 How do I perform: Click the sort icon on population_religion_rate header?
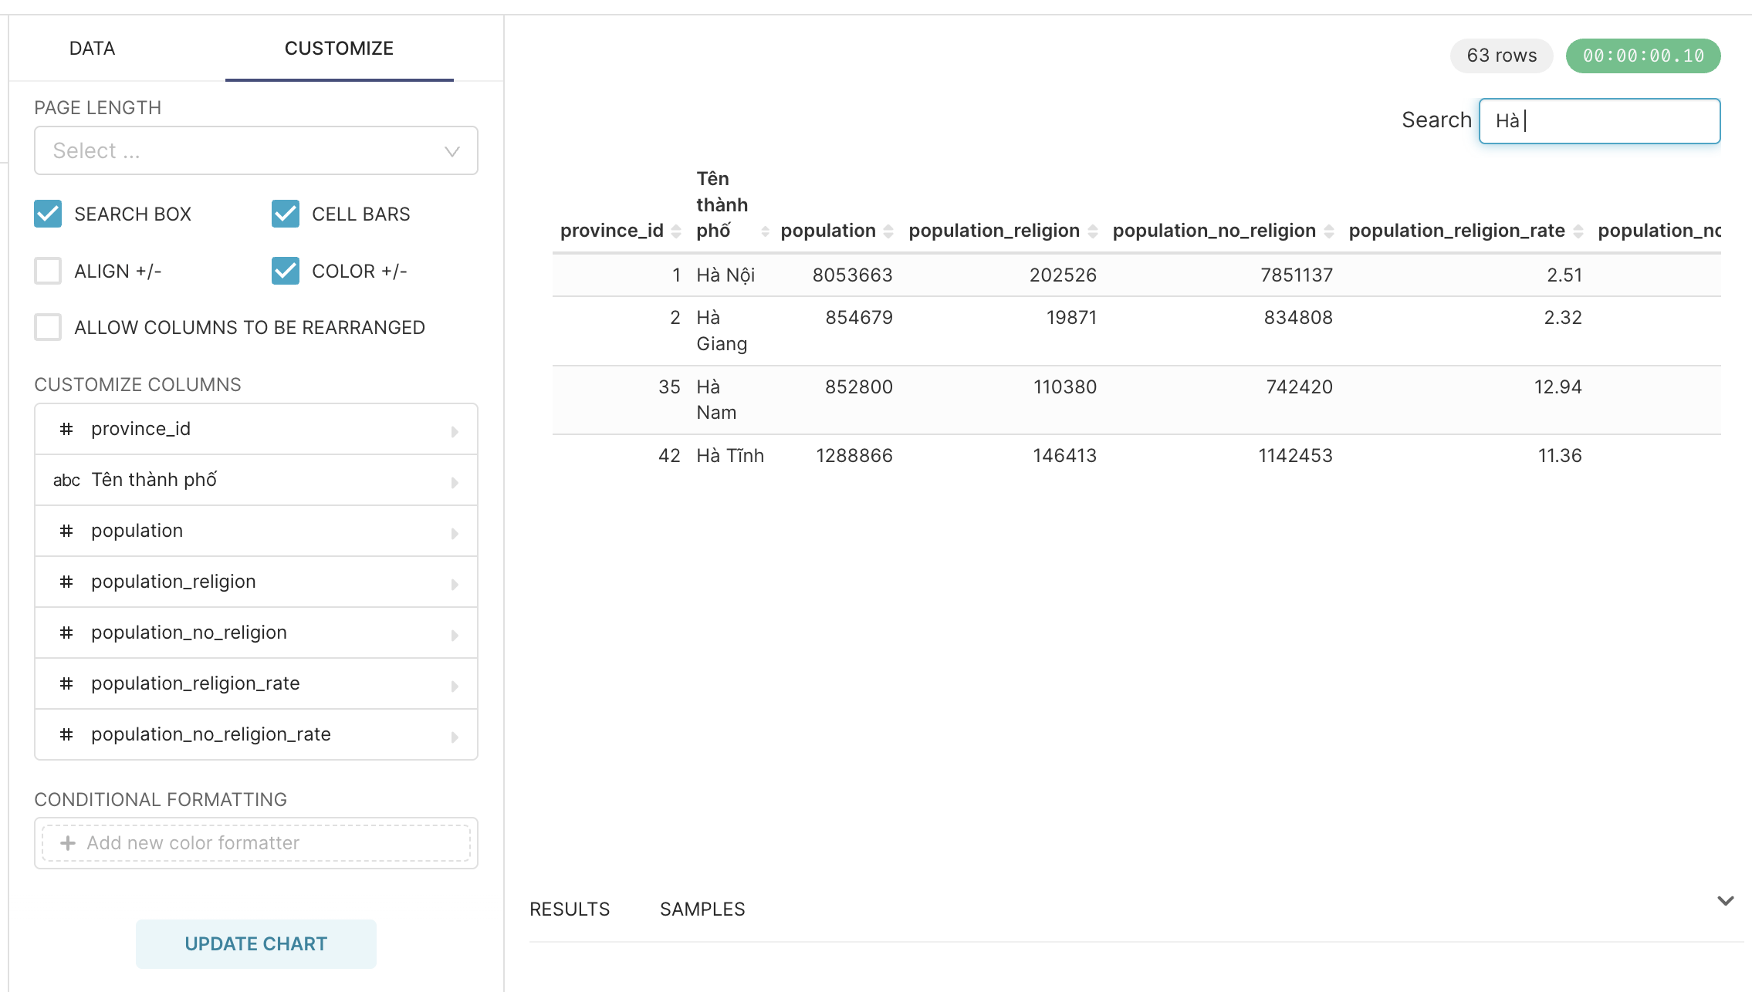click(x=1579, y=230)
